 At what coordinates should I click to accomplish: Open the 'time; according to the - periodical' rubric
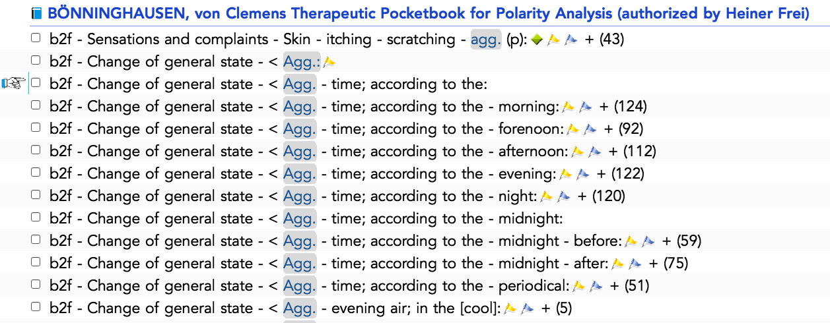tap(451, 286)
